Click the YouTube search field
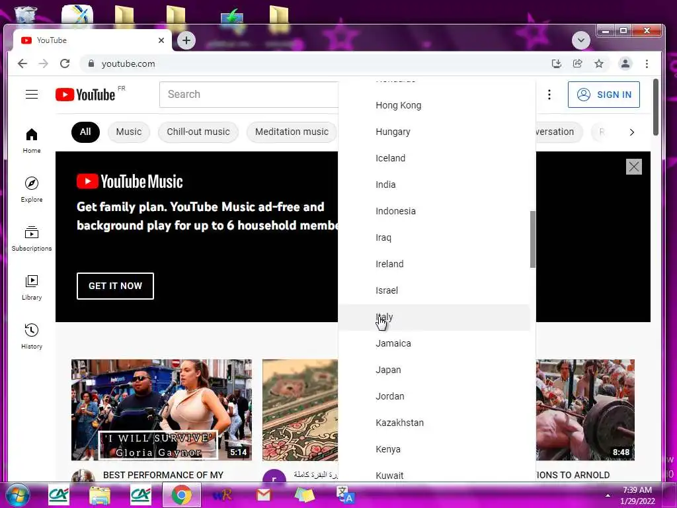This screenshot has width=677, height=508. point(249,94)
